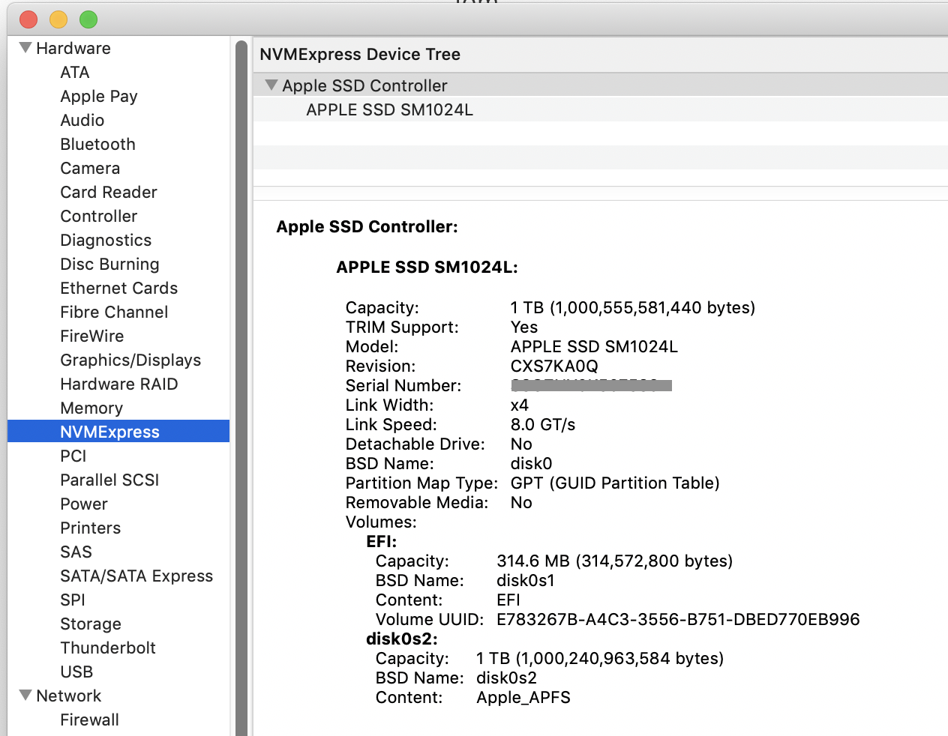Collapse the Network section triangle

[25, 696]
